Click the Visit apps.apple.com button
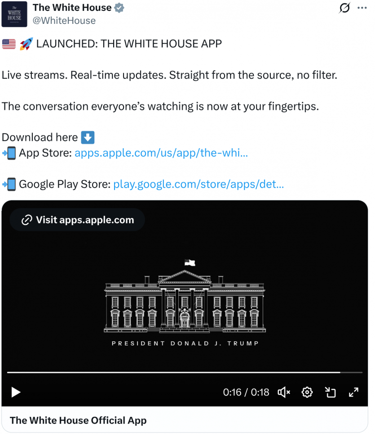The height and width of the screenshot is (434, 375). tap(78, 220)
